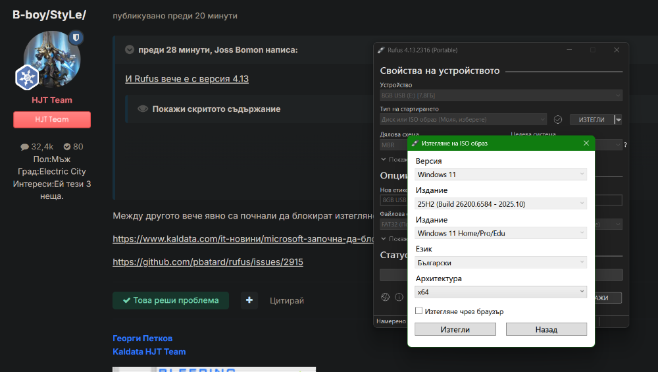Click the signature banner image
The width and height of the screenshot is (658, 372).
[214, 369]
